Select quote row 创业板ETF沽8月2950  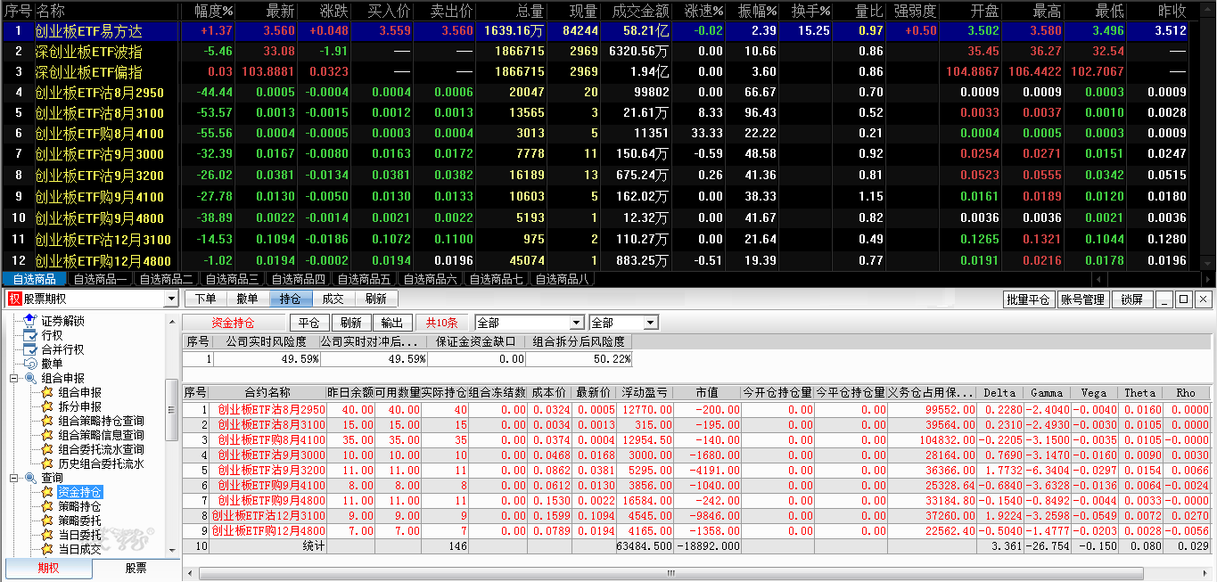[x=595, y=92]
